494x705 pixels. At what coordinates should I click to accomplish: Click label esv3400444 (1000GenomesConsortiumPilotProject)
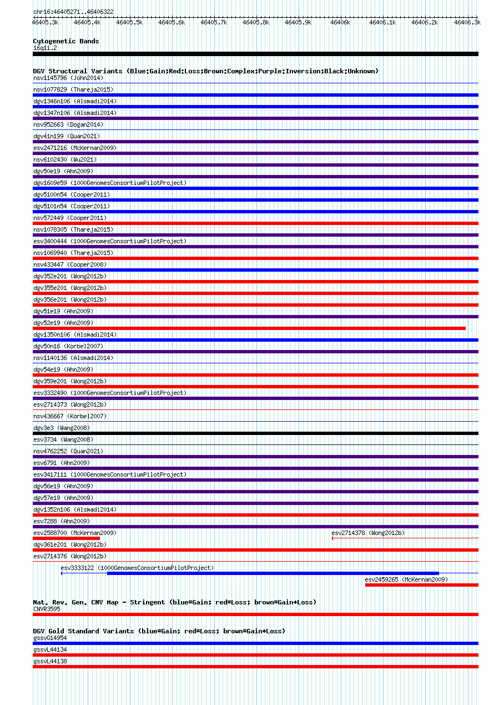tap(110, 241)
